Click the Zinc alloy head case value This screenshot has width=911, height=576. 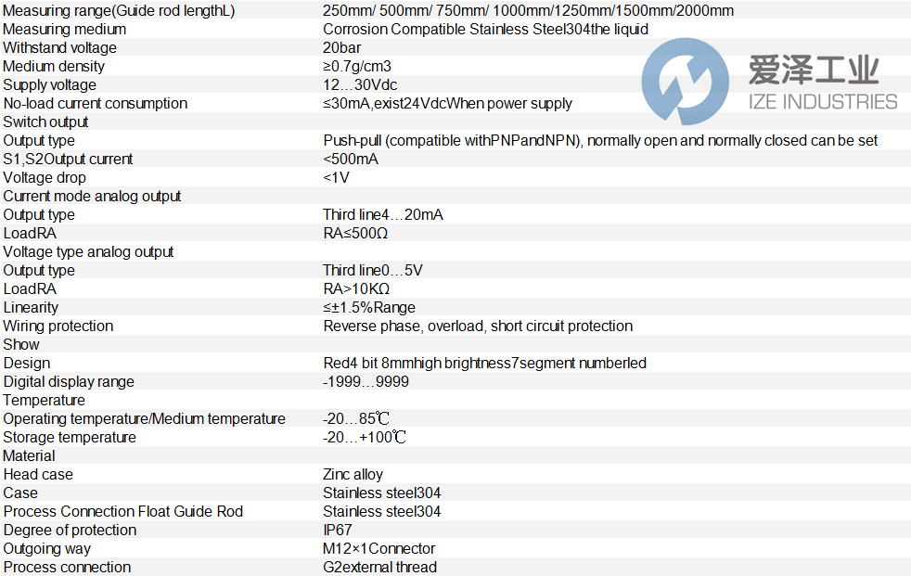353,475
